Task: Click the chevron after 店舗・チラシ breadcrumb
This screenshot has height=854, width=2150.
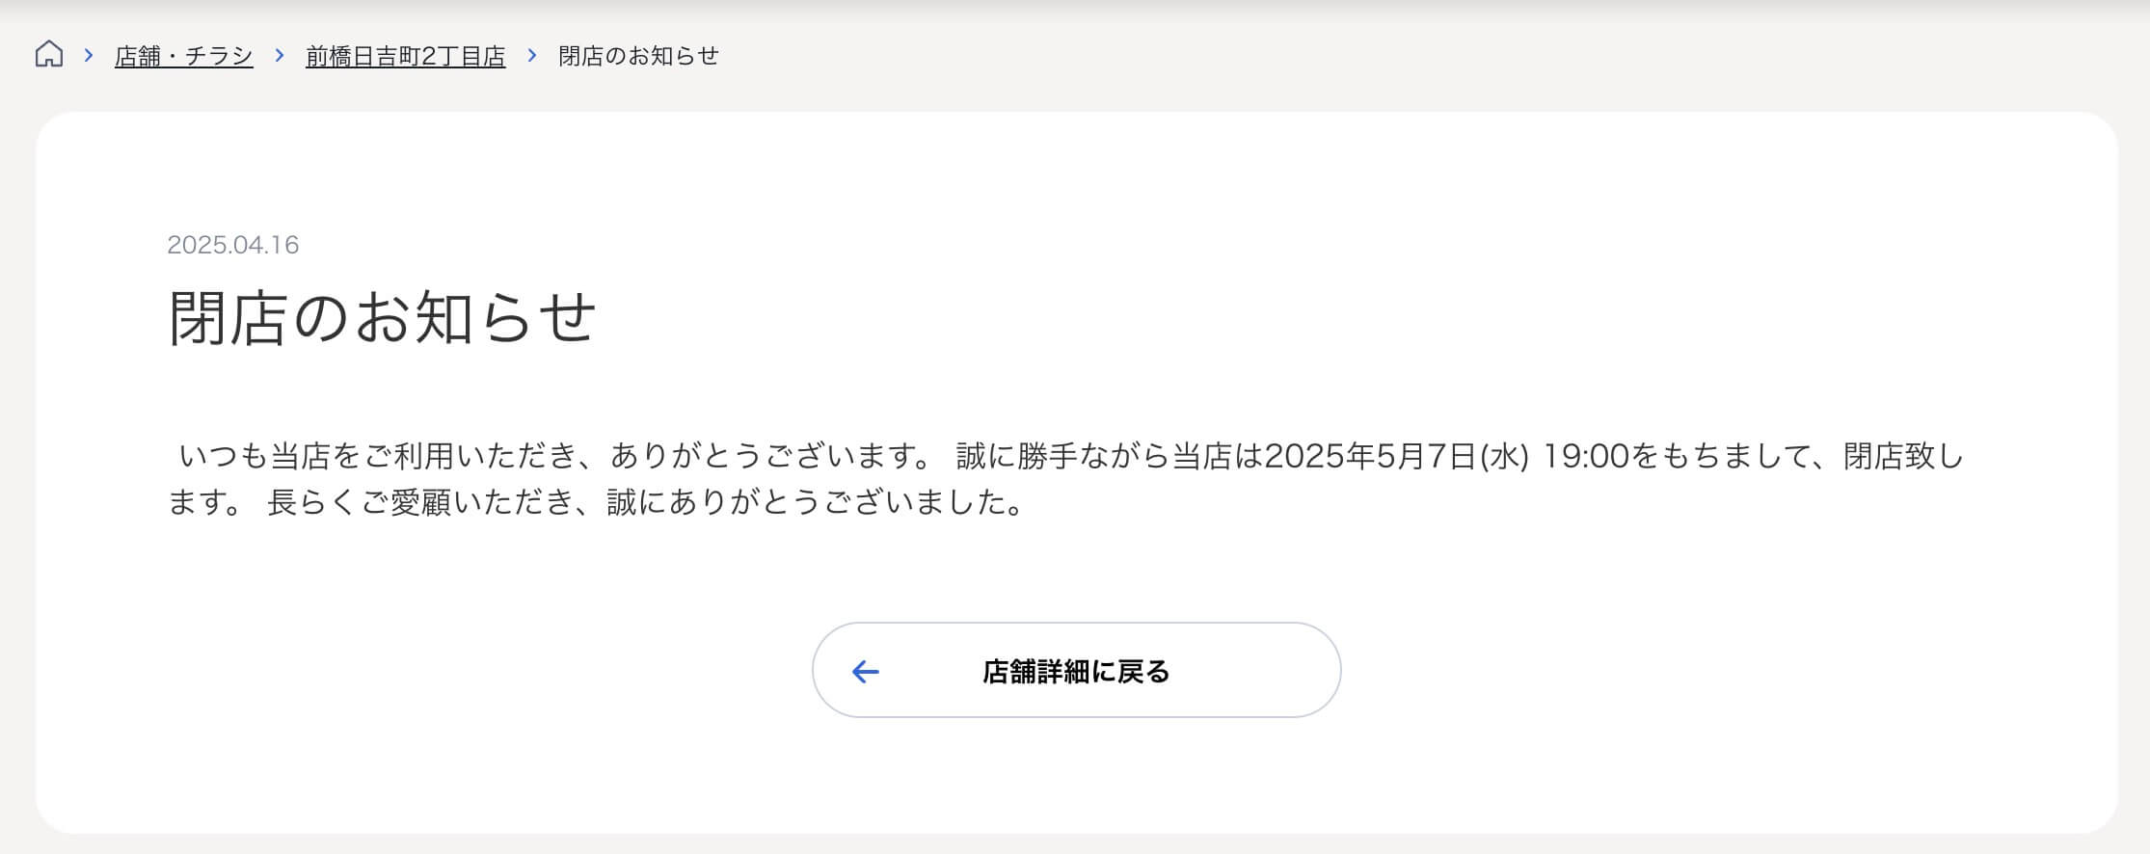Action: (280, 55)
